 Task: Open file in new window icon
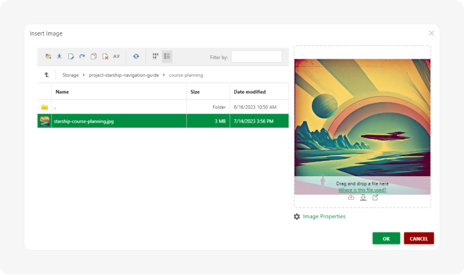click(375, 198)
